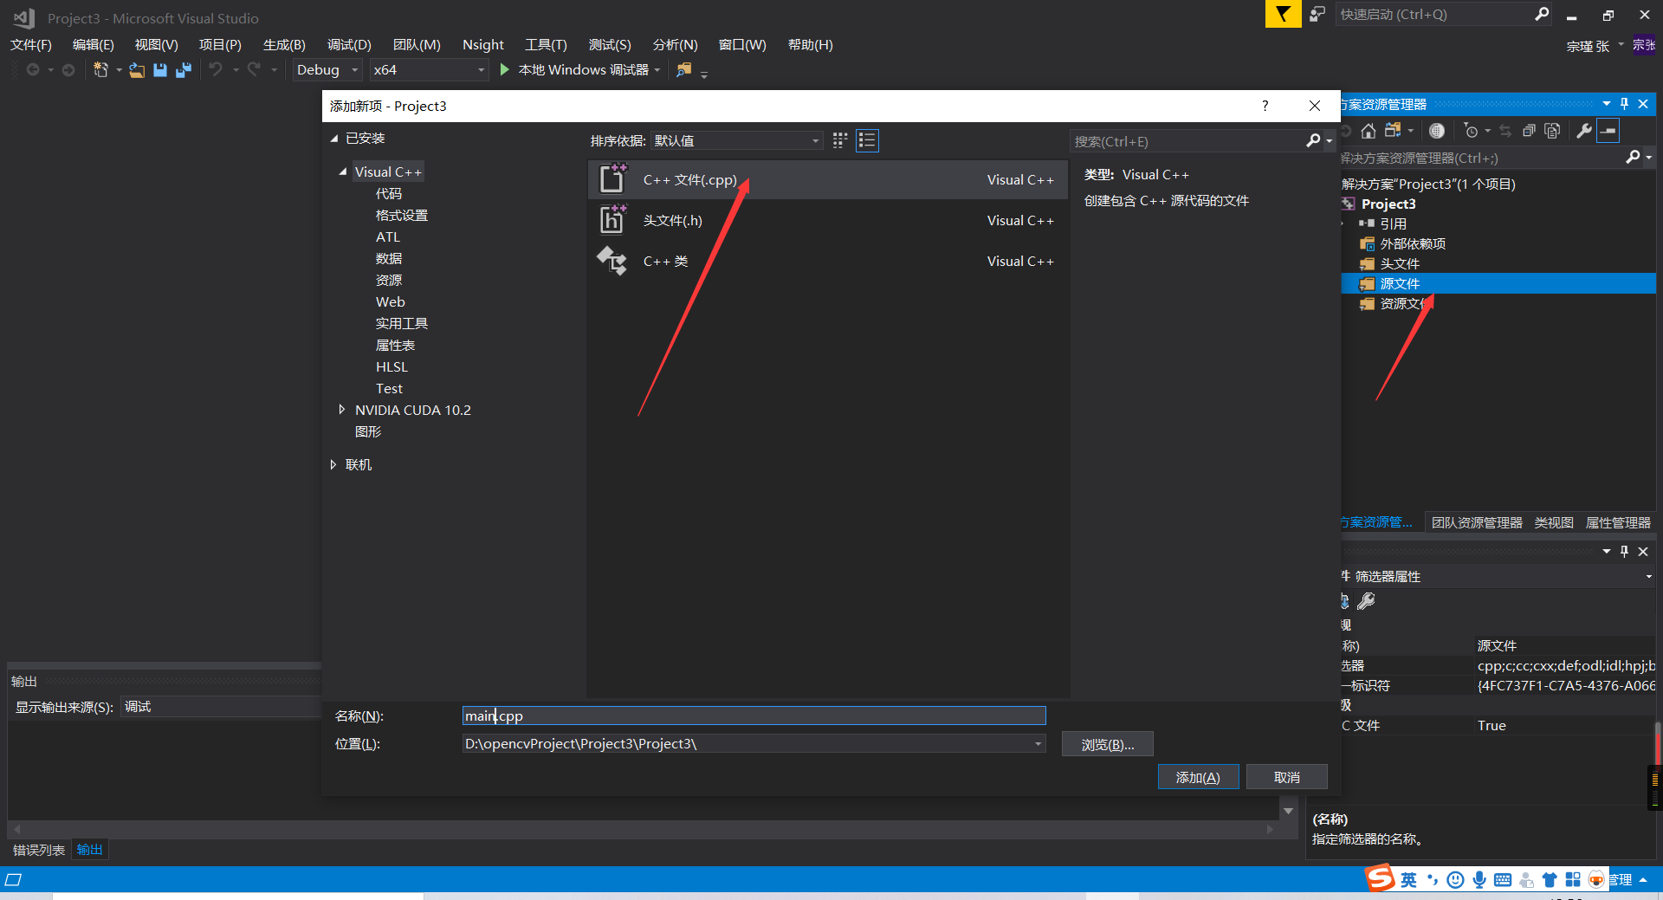1663x900 pixels.
Task: Click the Solution Explorer globe icon
Action: pyautogui.click(x=1437, y=131)
